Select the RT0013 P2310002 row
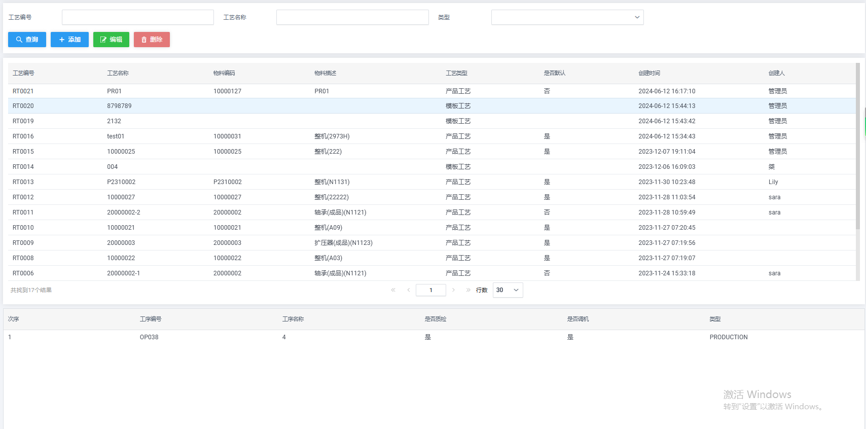866x429 pixels. coord(121,182)
